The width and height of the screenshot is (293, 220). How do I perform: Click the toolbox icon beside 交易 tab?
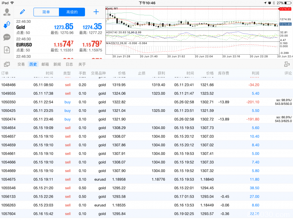coord(7,64)
